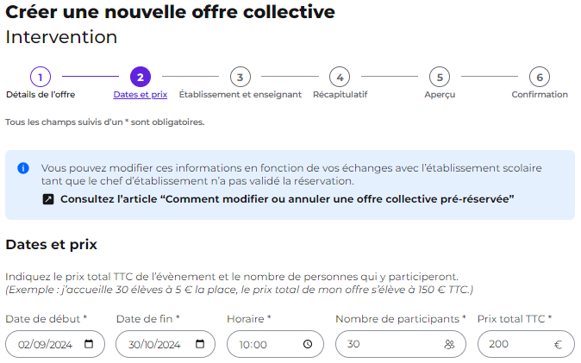Open calendar picker in Date de fin field
The width and height of the screenshot is (581, 363).
[200, 344]
